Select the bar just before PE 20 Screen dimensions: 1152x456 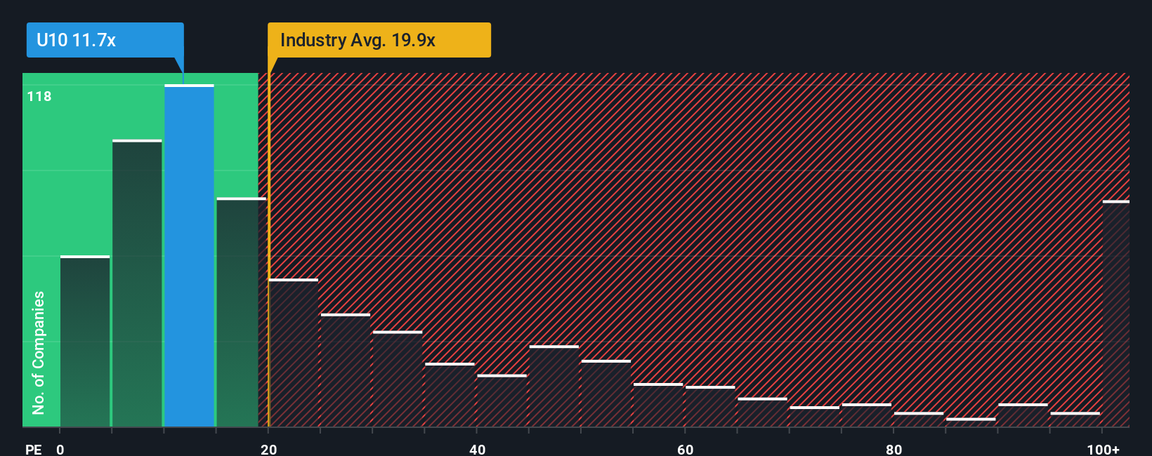click(241, 312)
